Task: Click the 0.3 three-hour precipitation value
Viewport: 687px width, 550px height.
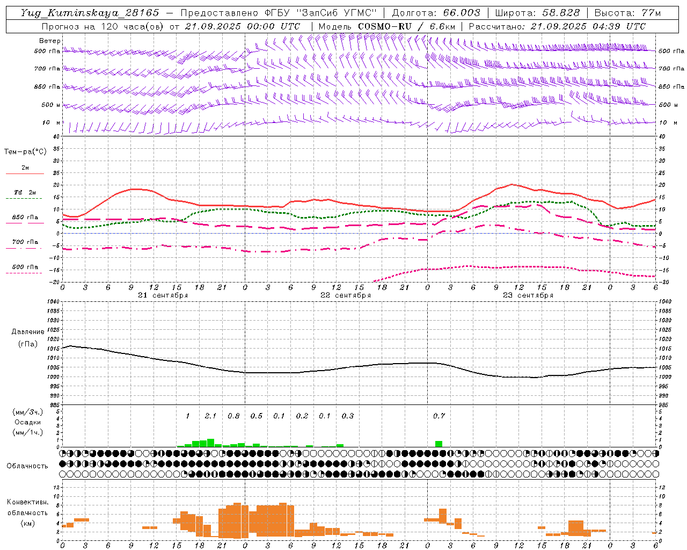Action: 348,416
